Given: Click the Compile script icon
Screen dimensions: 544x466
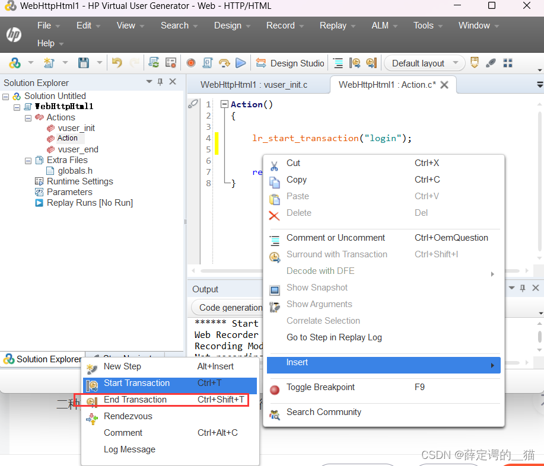Looking at the screenshot, I should click(208, 63).
